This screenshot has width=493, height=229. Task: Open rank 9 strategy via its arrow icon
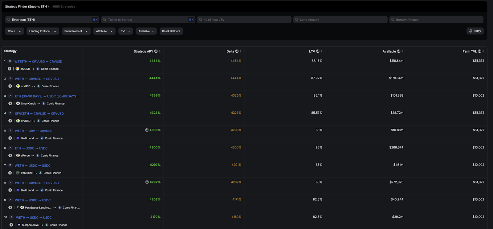pos(10,200)
